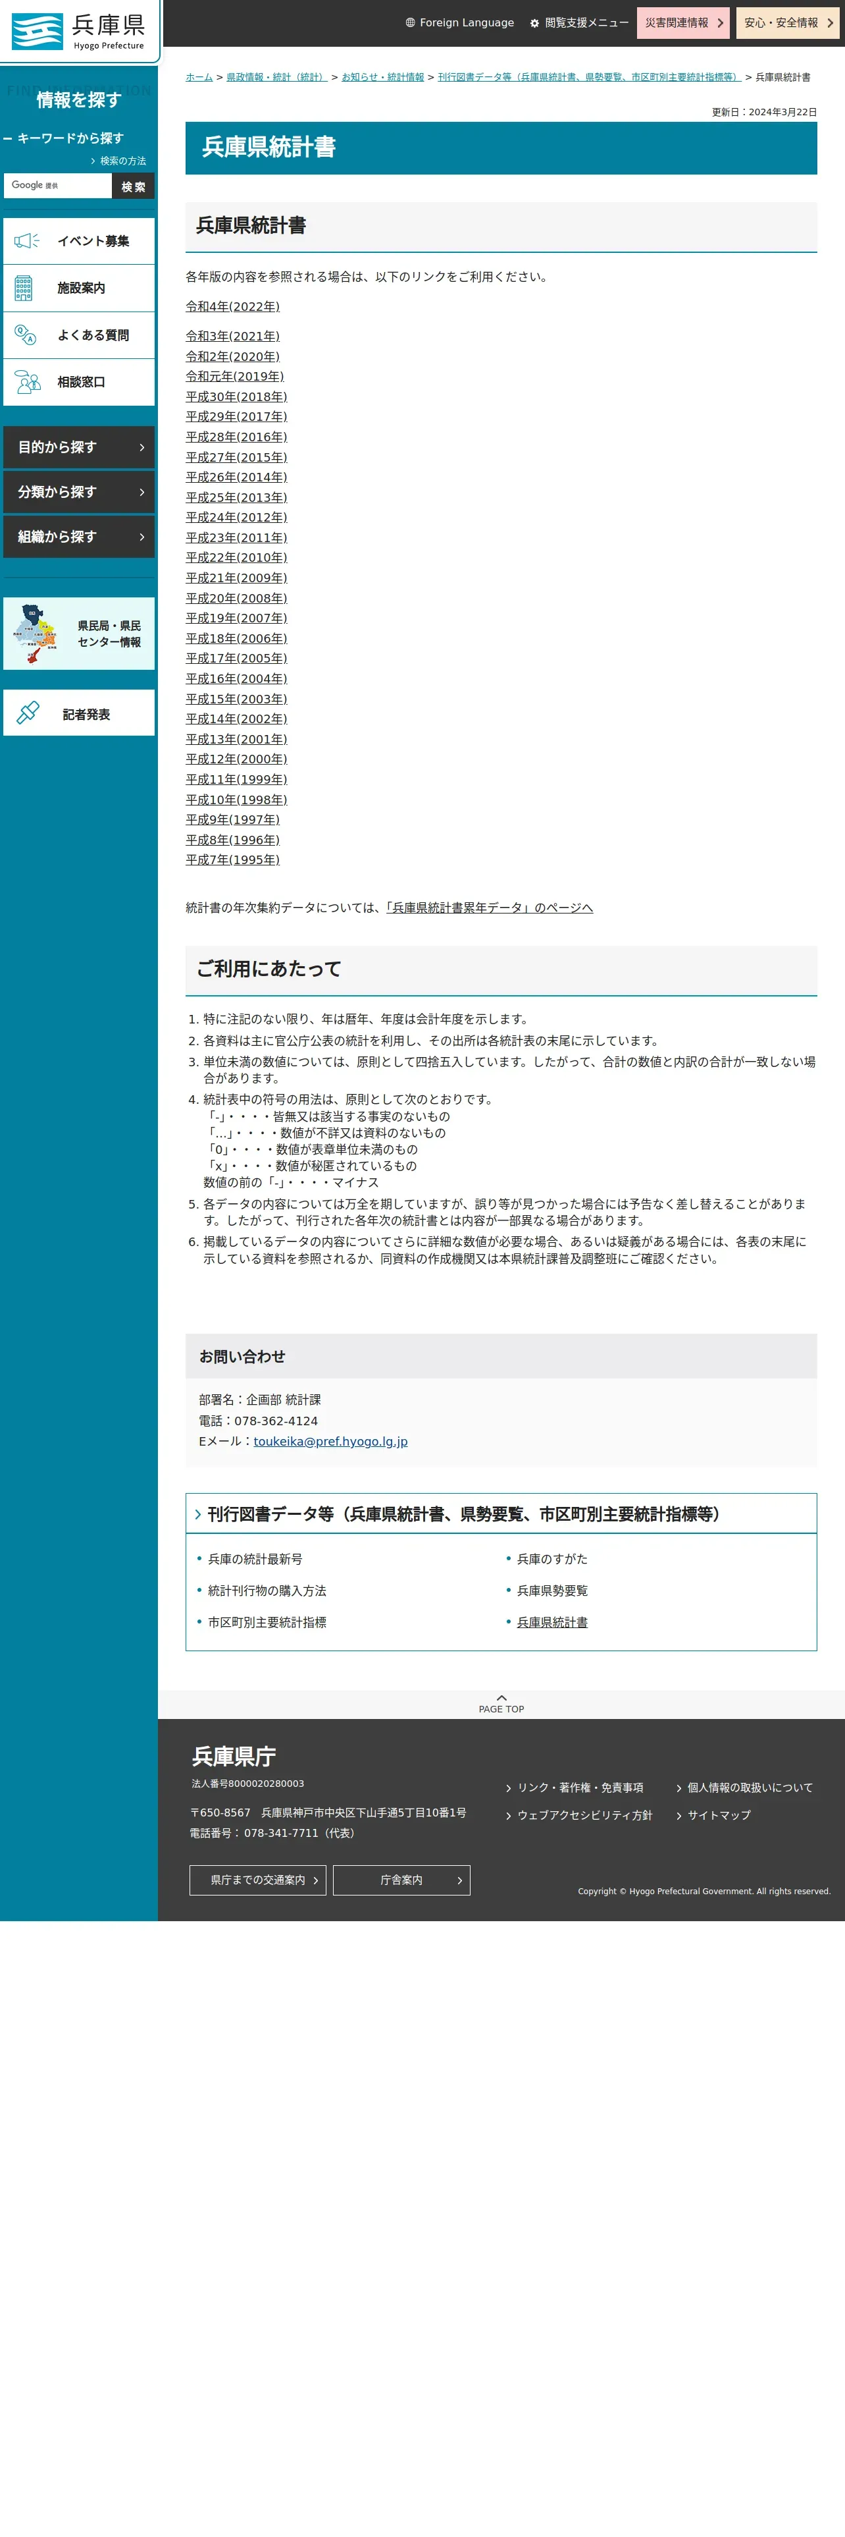Open the 令和3年(2021年) link

[233, 336]
